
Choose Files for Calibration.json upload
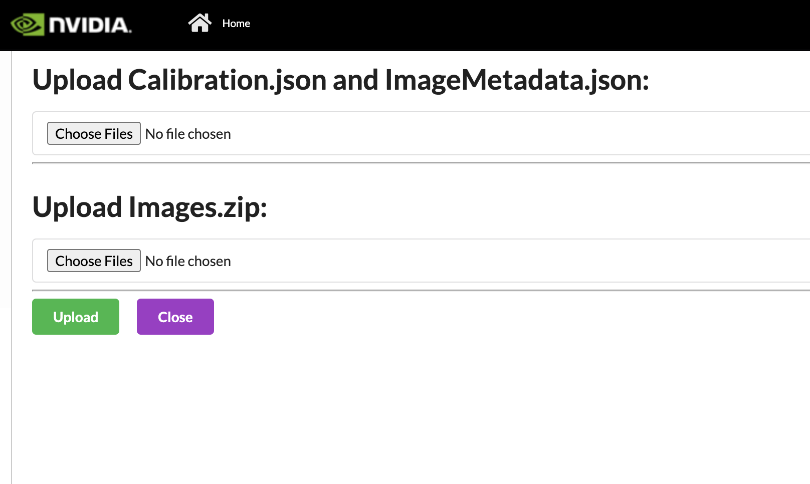tap(94, 134)
